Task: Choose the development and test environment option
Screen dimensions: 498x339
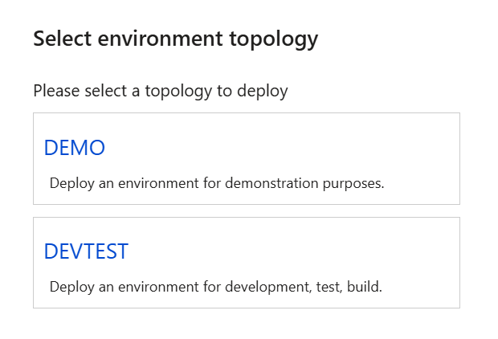Action: [247, 263]
